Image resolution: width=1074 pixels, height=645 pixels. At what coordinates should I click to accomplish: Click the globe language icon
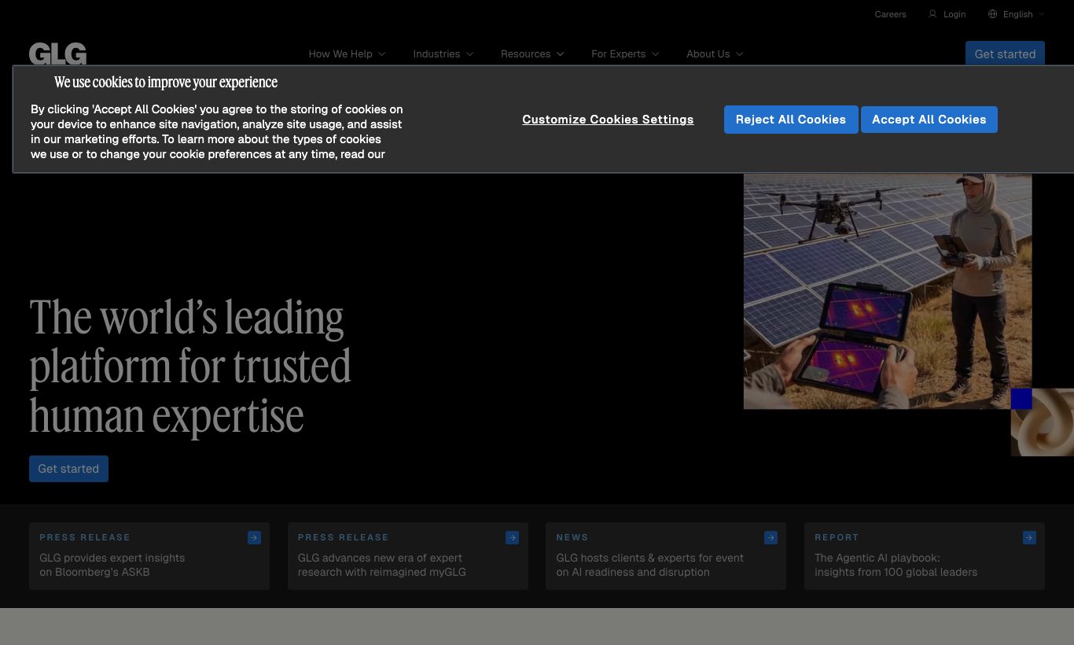(x=992, y=14)
